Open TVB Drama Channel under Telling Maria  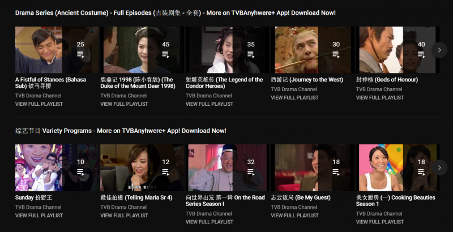[x=123, y=207]
